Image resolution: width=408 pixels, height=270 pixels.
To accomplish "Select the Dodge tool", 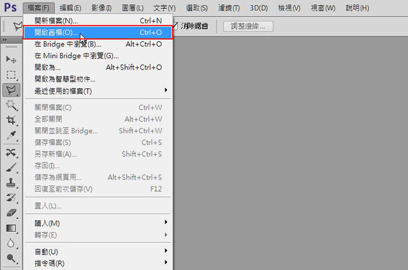I will pos(11,258).
